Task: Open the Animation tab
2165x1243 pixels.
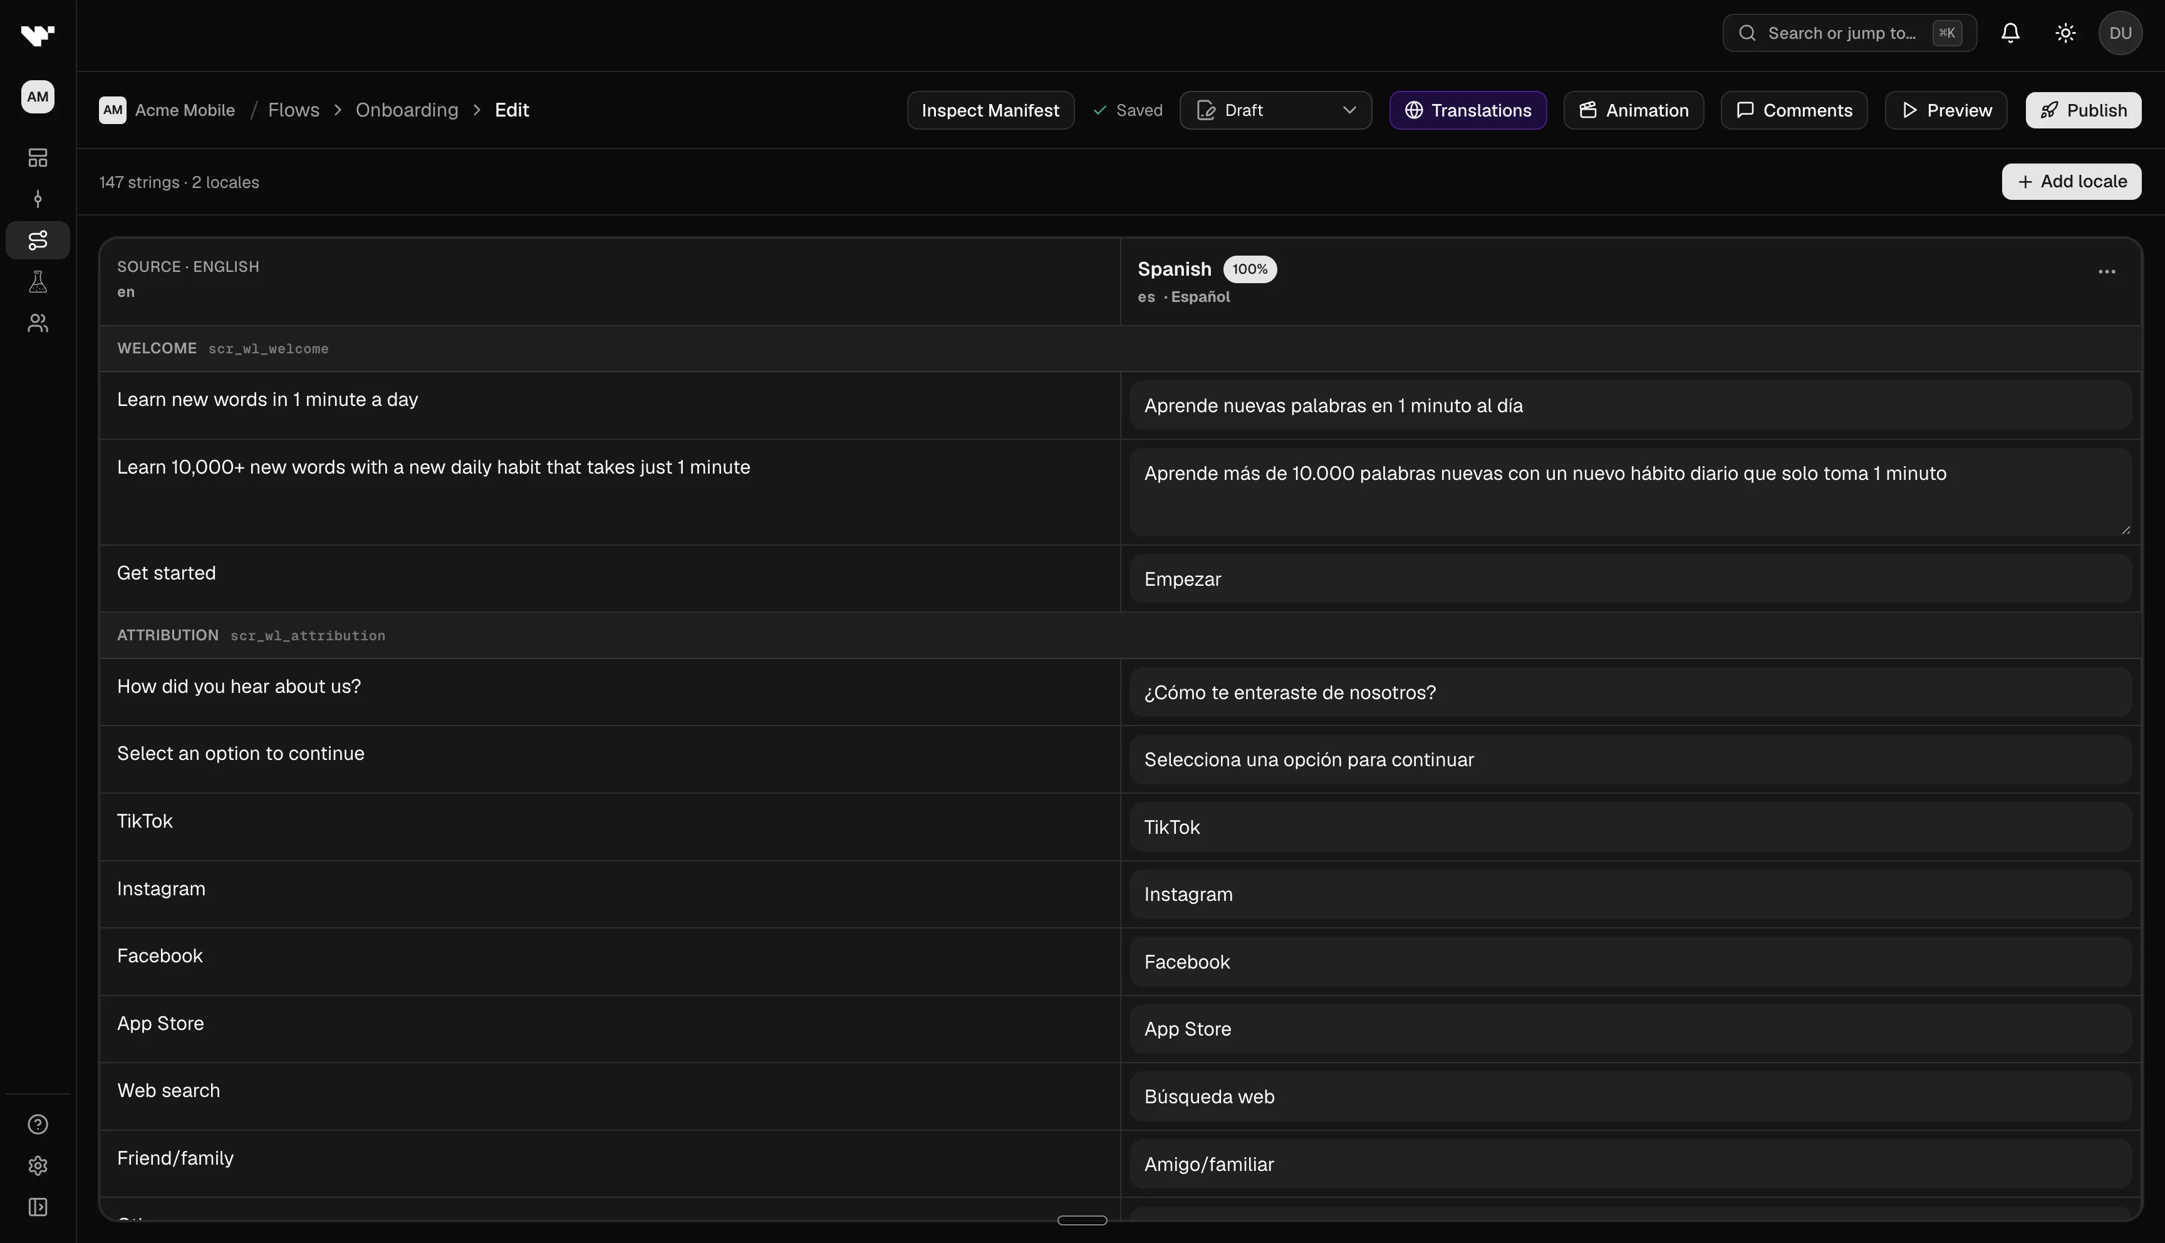Action: (1633, 110)
